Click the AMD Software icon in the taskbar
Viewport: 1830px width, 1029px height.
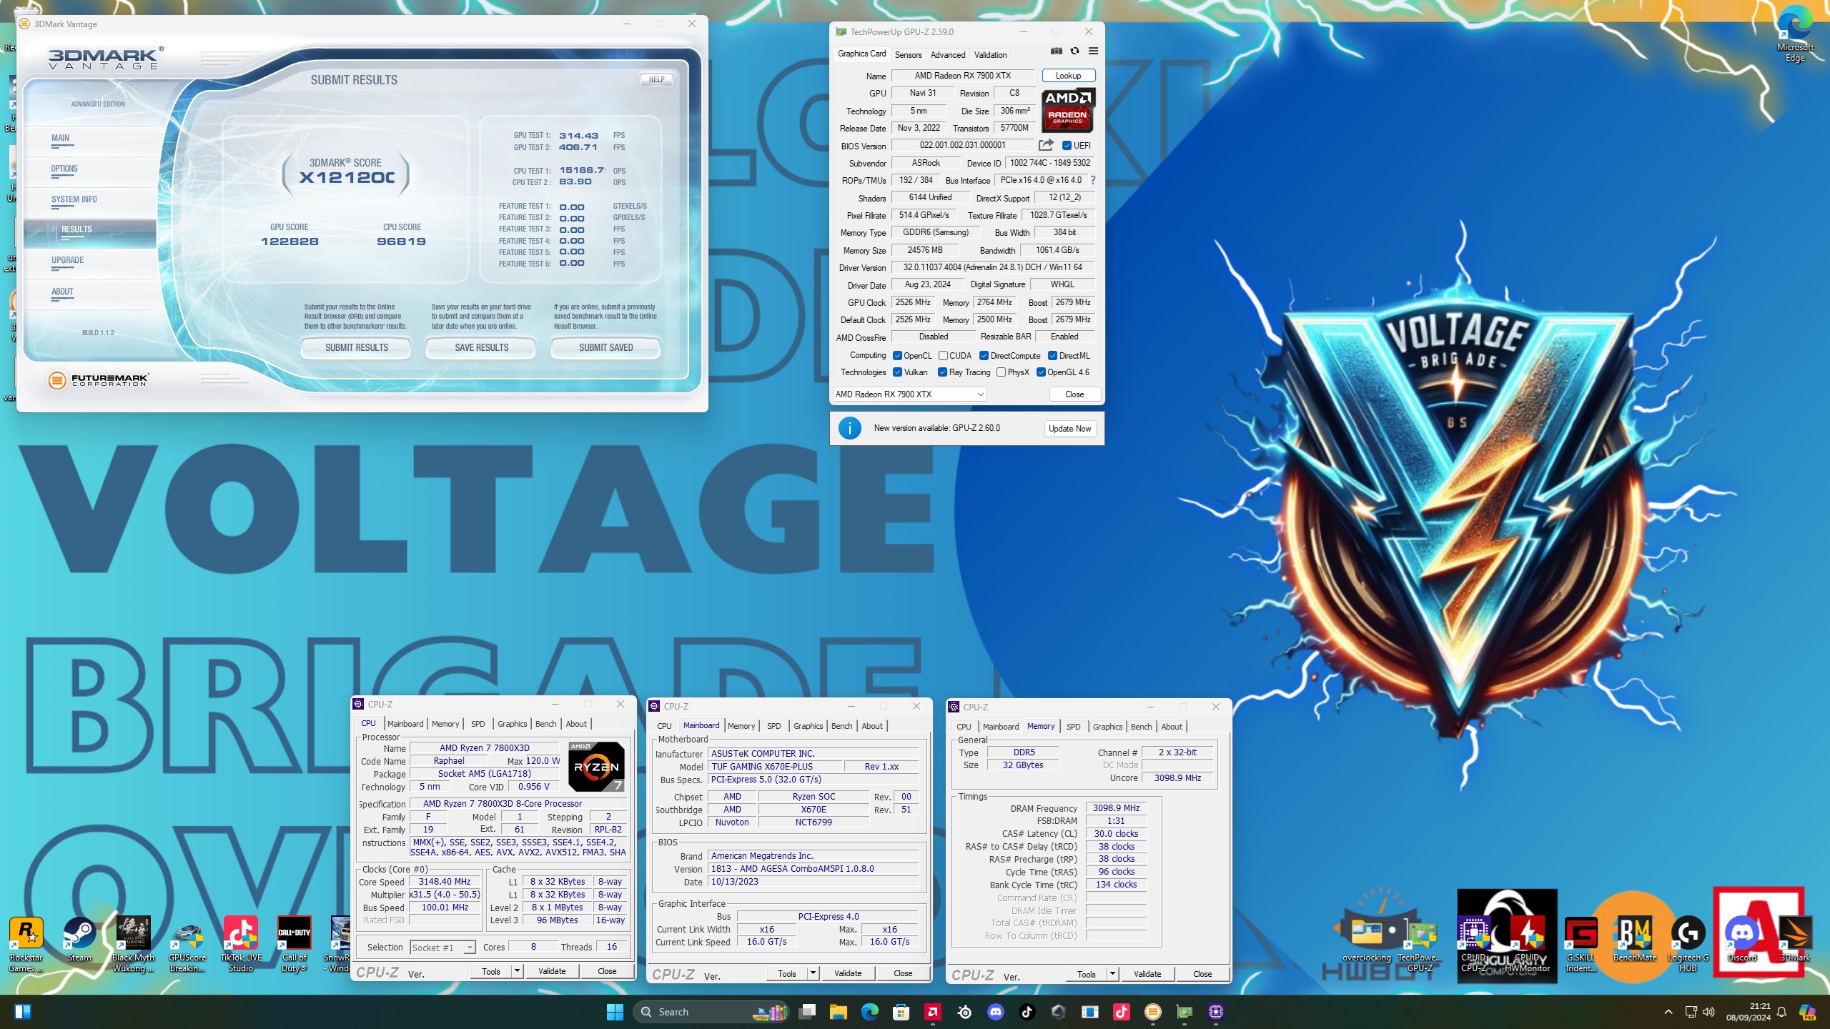coord(932,1011)
